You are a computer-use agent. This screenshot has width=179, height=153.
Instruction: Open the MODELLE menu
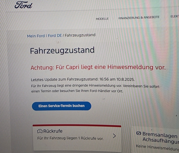point(102,19)
